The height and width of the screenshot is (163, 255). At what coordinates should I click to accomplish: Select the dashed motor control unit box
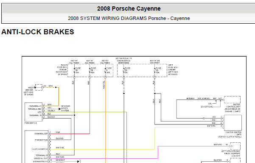pyautogui.click(x=232, y=99)
